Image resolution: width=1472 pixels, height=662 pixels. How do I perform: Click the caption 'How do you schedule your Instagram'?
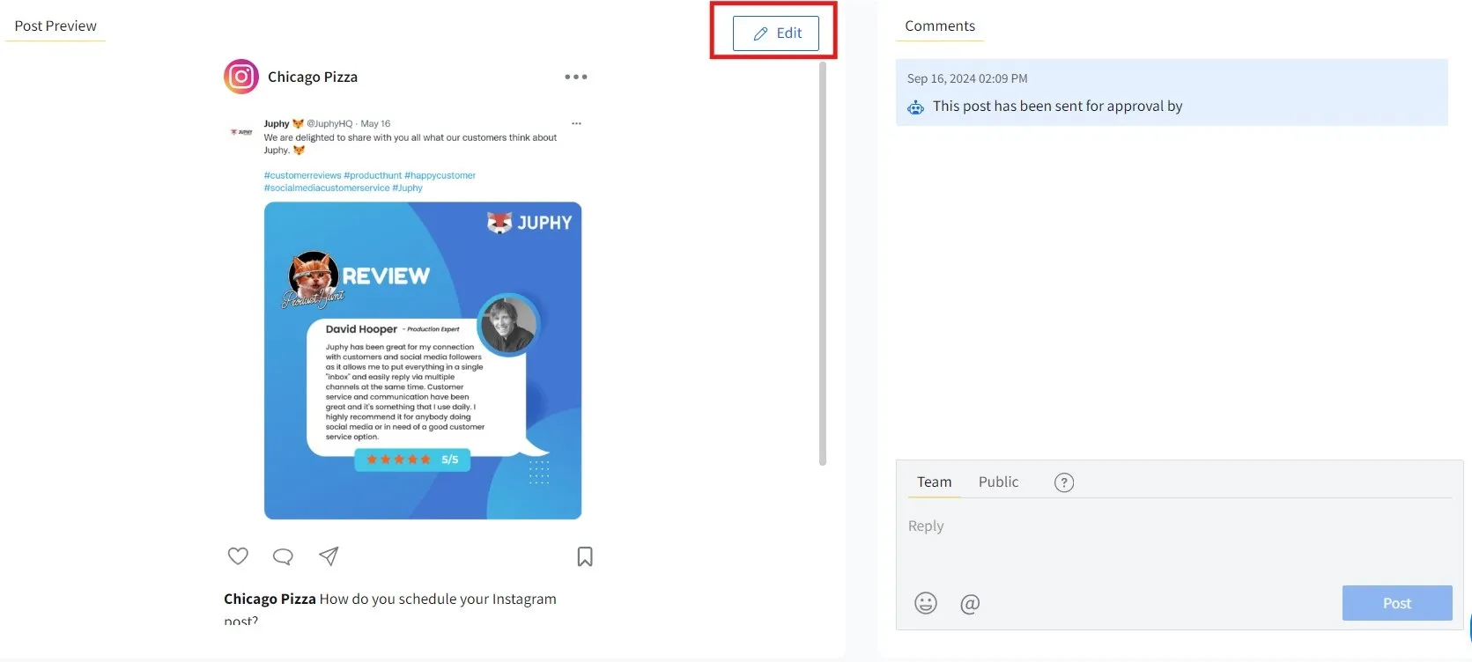438,599
